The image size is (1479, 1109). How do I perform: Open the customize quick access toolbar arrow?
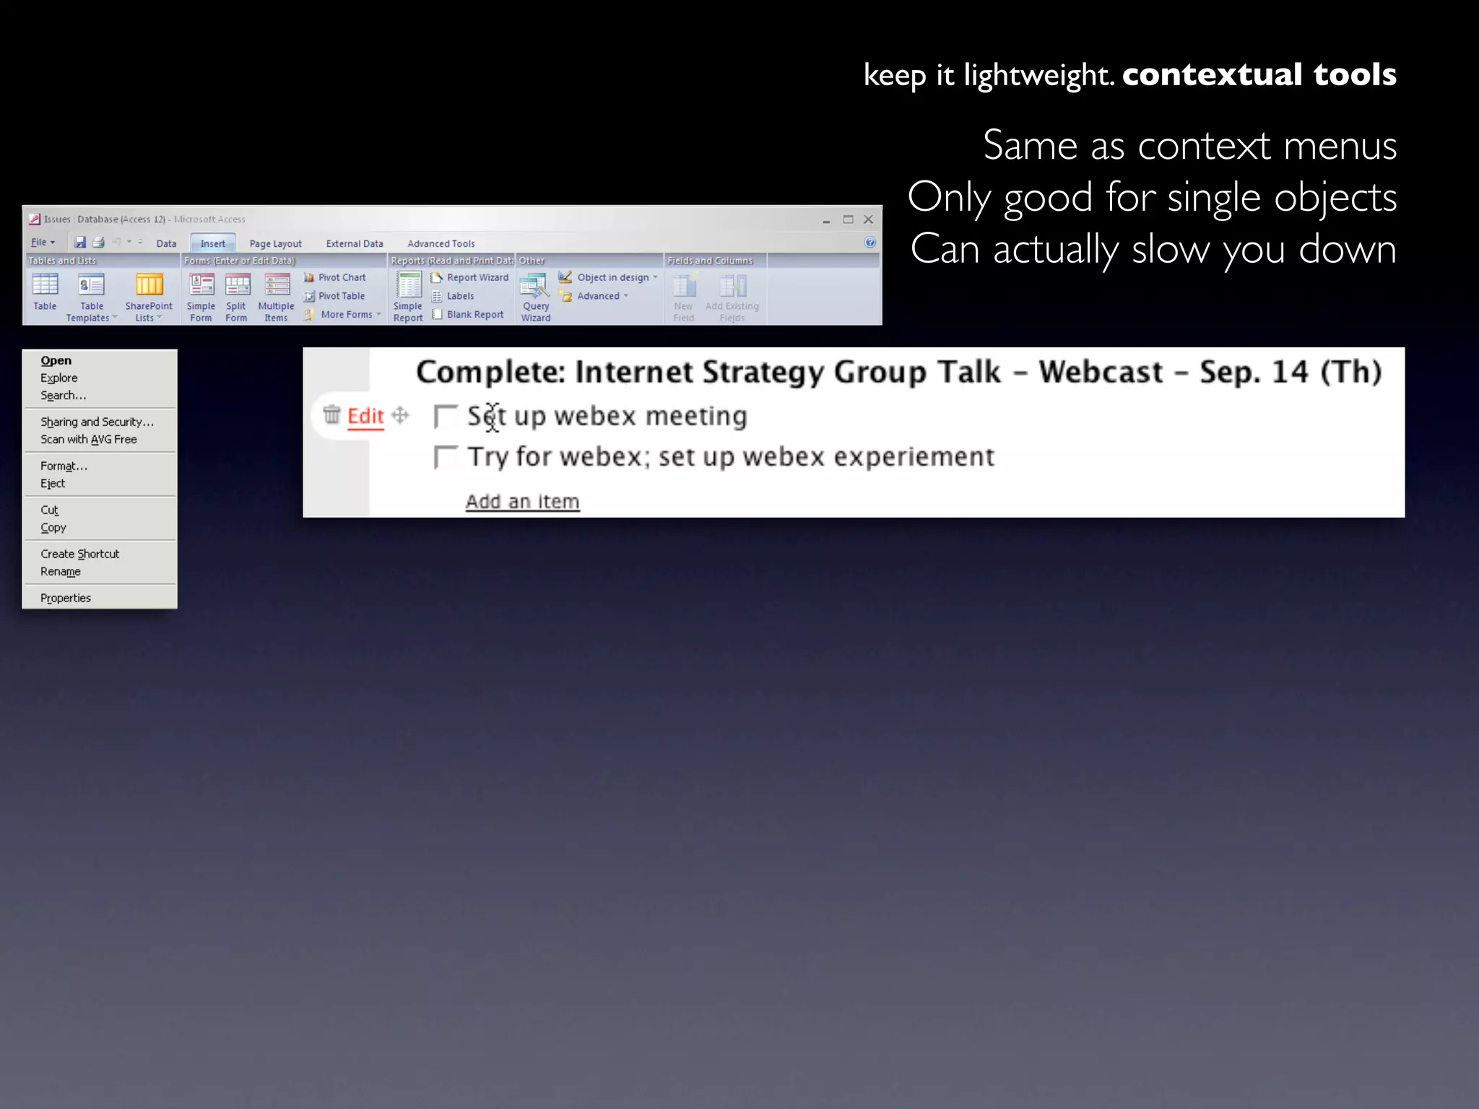point(140,242)
